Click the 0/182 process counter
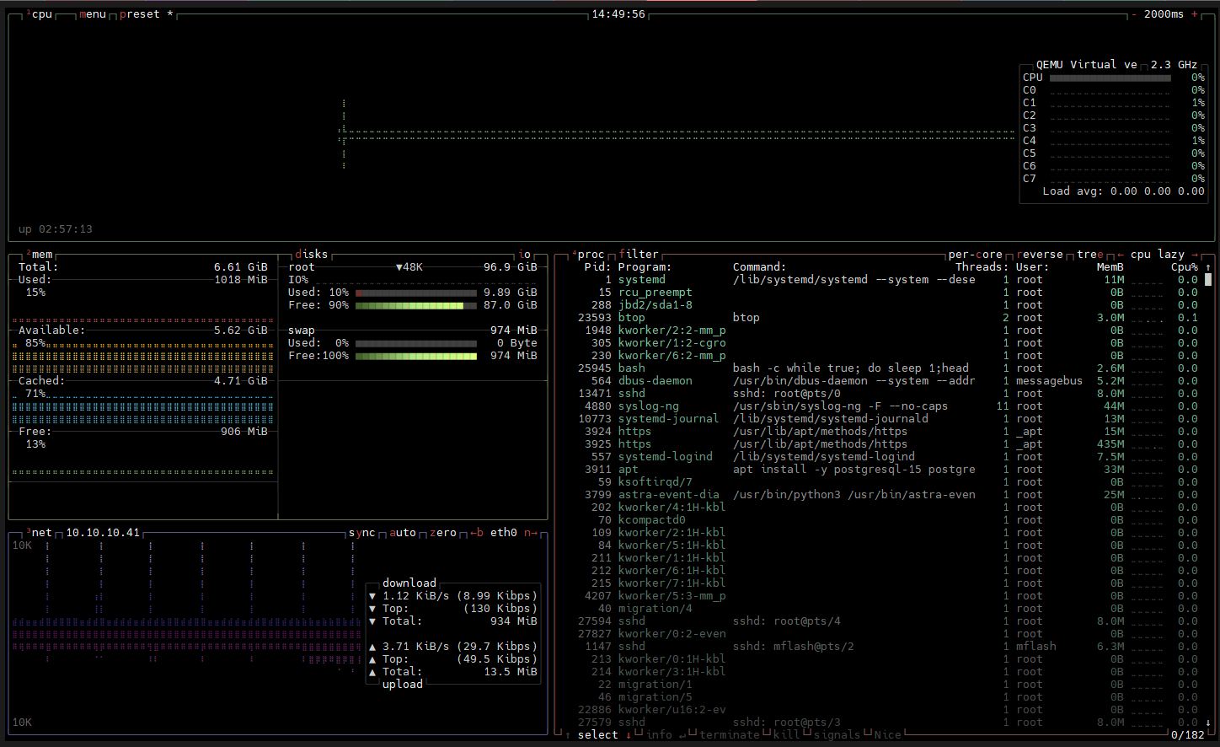The height and width of the screenshot is (747, 1220). pos(1188,735)
